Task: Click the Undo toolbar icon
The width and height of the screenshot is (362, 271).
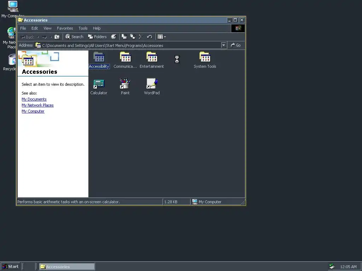Action: (150, 37)
